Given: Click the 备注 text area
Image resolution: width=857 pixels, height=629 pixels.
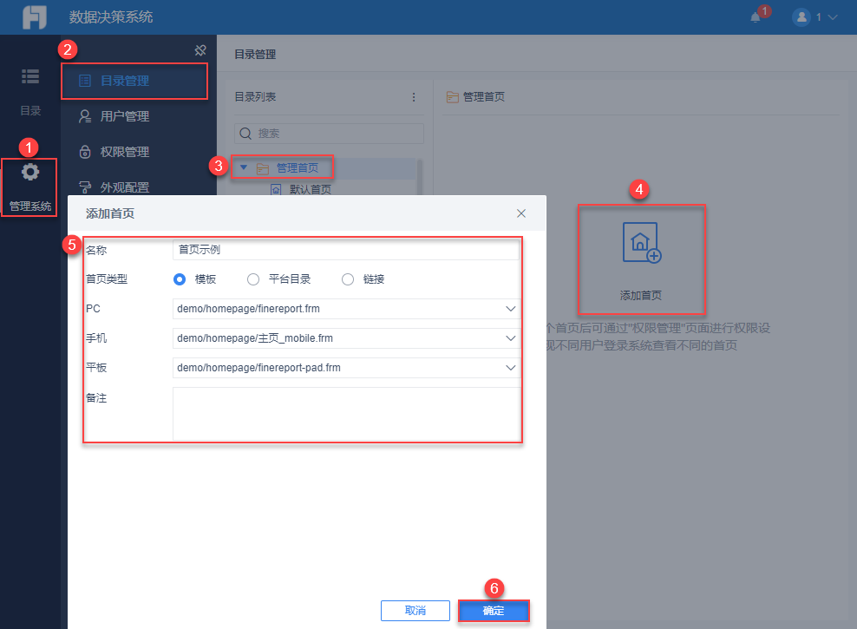Looking at the screenshot, I should click(x=346, y=414).
